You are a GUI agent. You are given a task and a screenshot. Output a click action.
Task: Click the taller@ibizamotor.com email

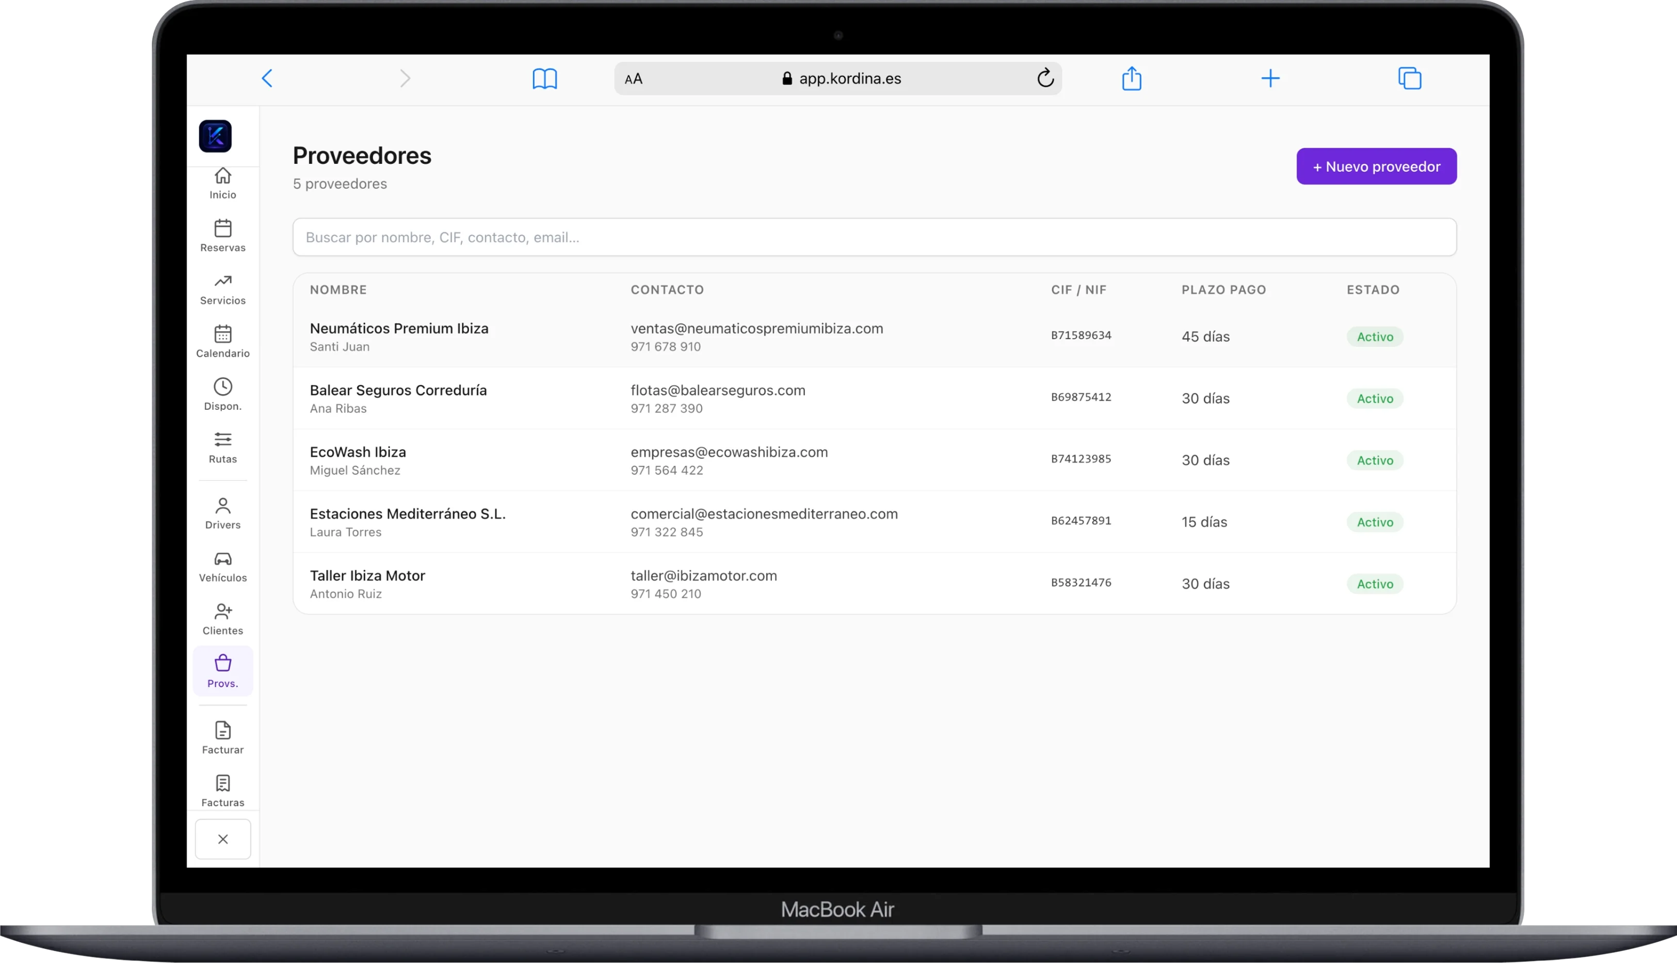[703, 575]
